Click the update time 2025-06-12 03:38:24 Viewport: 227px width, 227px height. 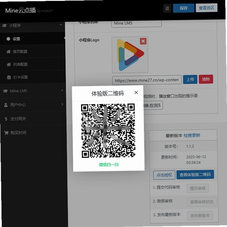click(x=196, y=159)
